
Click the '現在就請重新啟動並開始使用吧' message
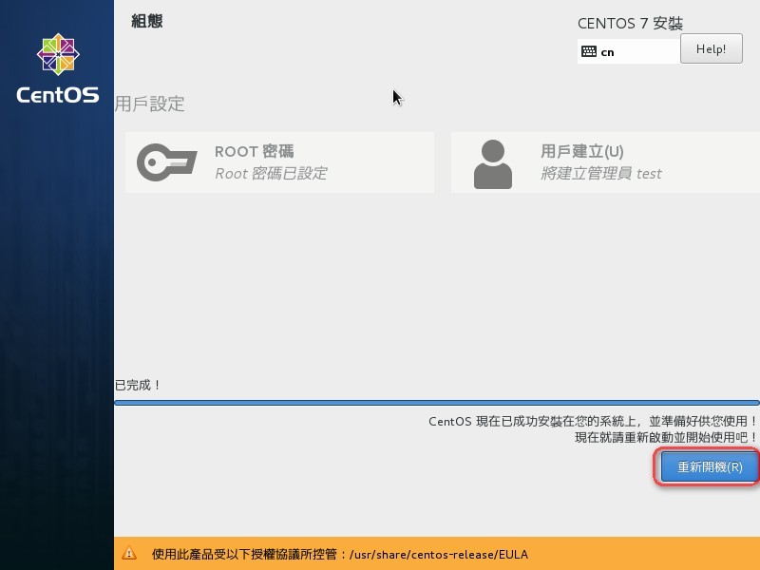pyautogui.click(x=666, y=437)
